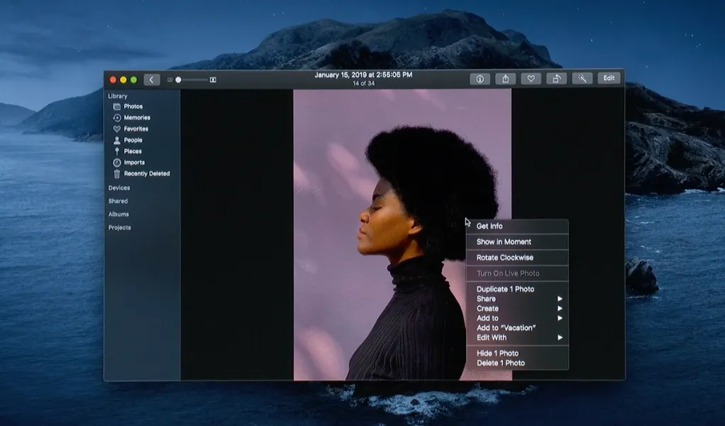Open the Memories icon in sidebar
The width and height of the screenshot is (725, 426).
(x=117, y=117)
